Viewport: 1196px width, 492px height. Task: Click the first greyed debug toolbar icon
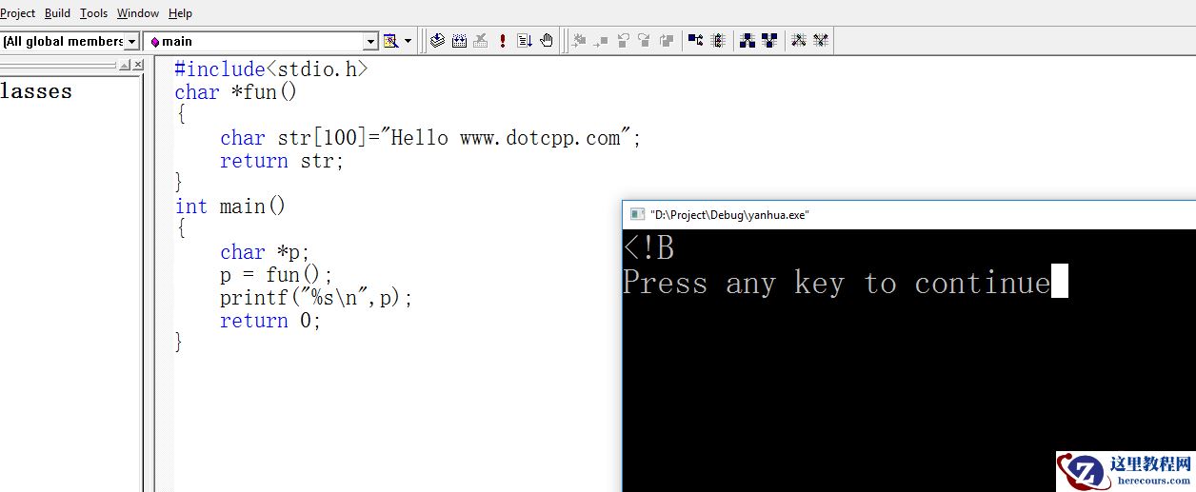click(579, 41)
